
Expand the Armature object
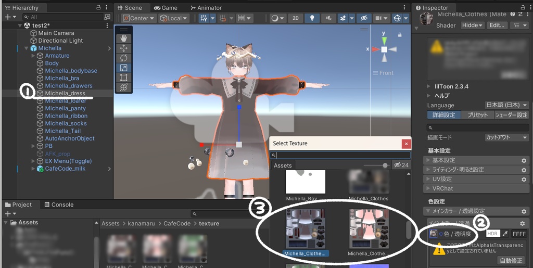(33, 56)
